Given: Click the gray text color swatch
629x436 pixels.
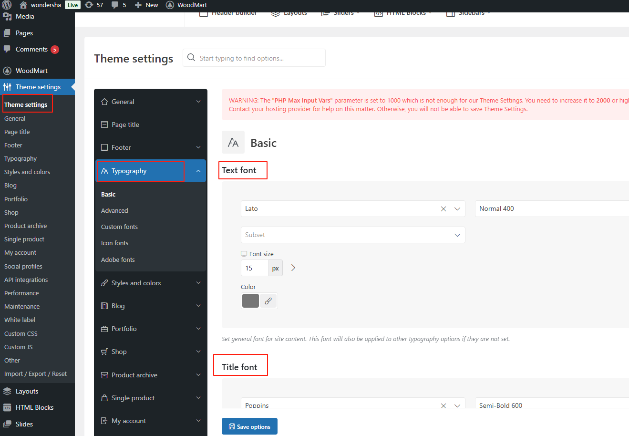Looking at the screenshot, I should tap(250, 301).
